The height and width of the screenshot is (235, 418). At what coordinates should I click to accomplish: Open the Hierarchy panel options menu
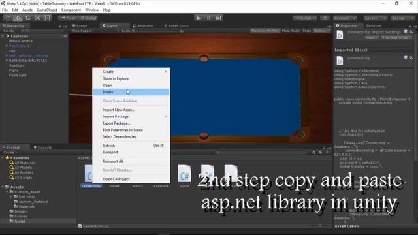(65, 26)
